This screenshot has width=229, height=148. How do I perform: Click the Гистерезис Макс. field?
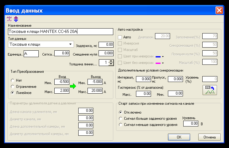click(143, 94)
